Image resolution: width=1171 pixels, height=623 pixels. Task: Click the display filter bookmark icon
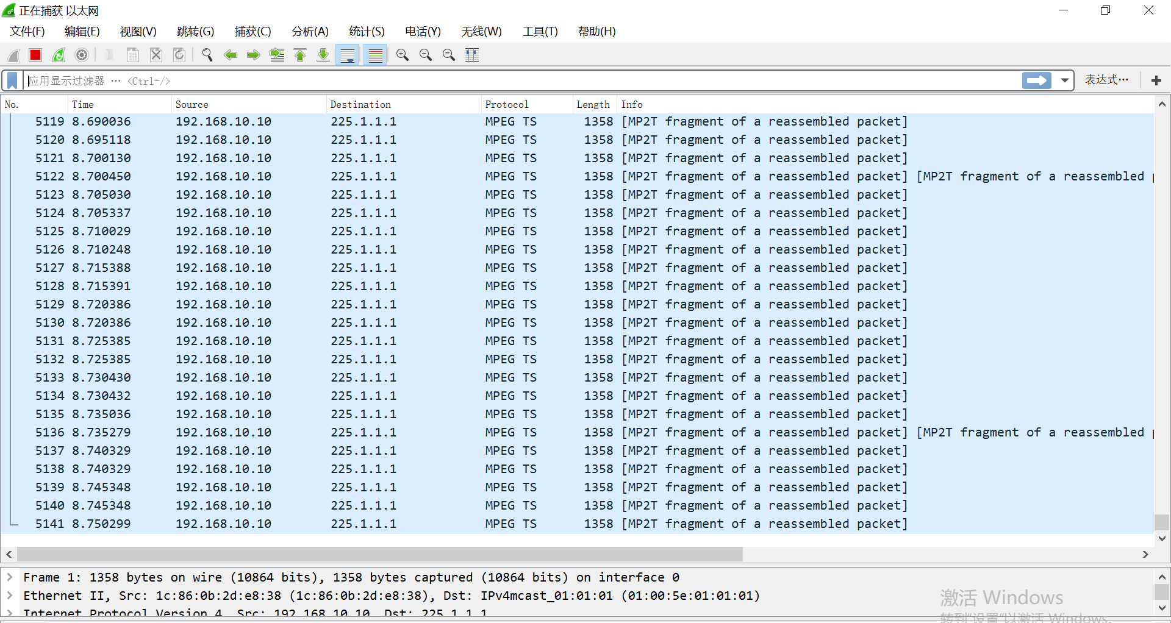pos(12,80)
